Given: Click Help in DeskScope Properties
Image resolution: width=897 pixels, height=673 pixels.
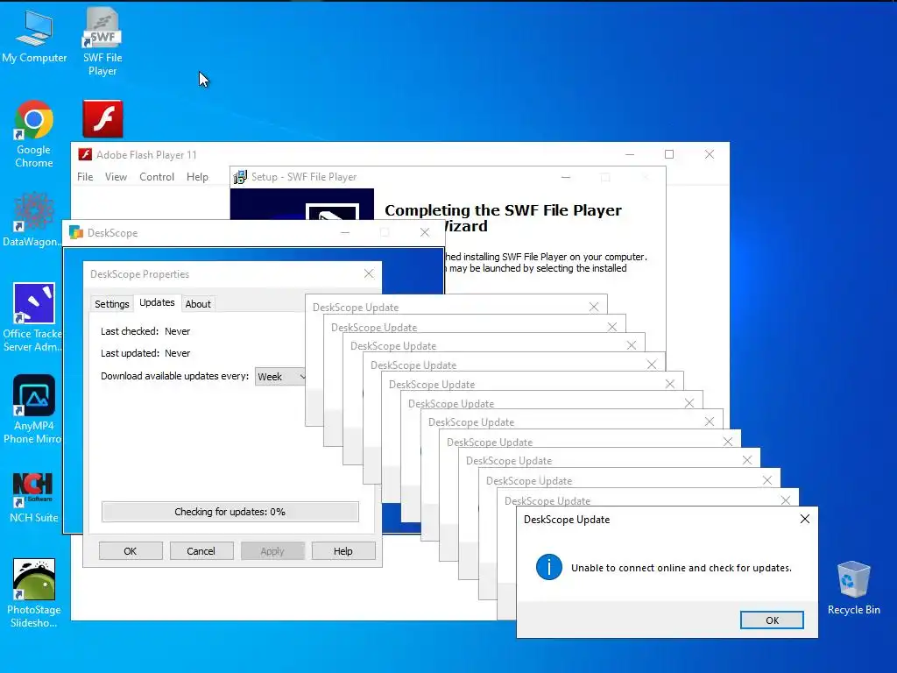Looking at the screenshot, I should point(343,551).
